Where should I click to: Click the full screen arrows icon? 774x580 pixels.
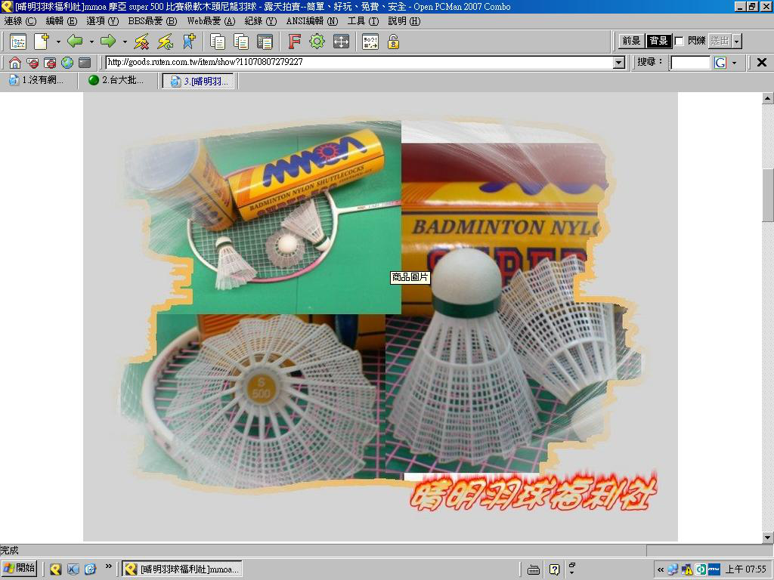click(x=341, y=42)
